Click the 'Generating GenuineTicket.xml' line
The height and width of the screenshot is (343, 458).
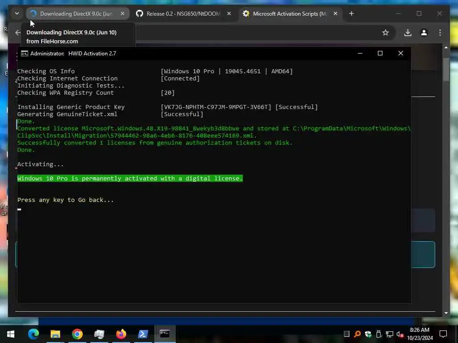(x=67, y=114)
